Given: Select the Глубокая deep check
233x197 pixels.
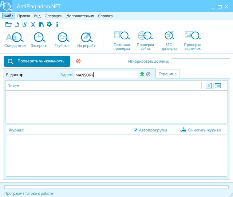Looking at the screenshot, I should [x=62, y=40].
